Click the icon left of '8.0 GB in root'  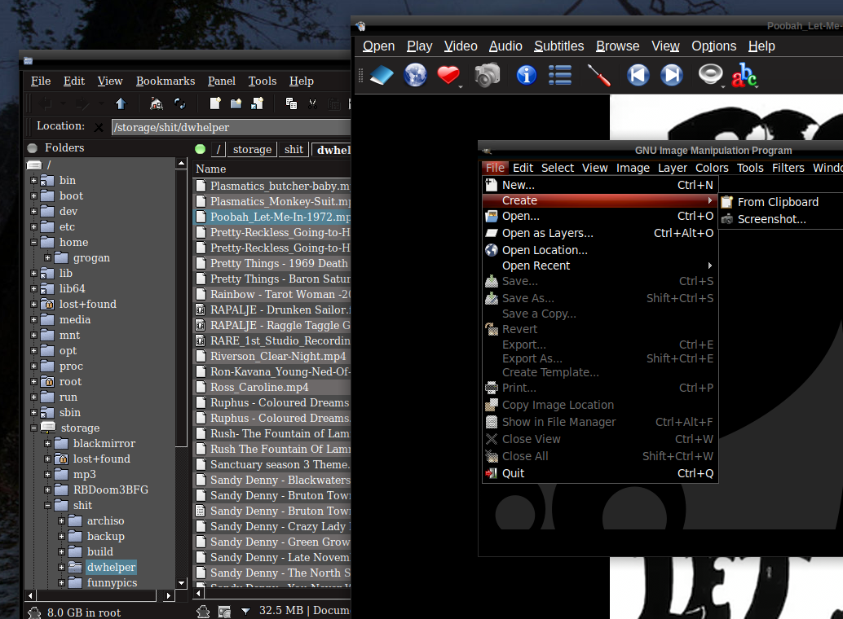pyautogui.click(x=34, y=612)
